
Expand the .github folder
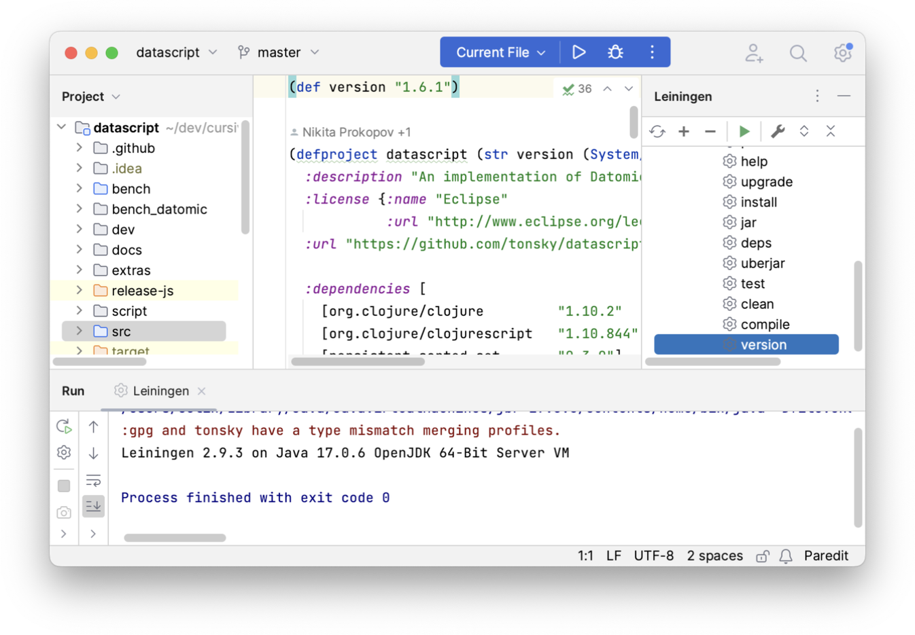tap(80, 147)
